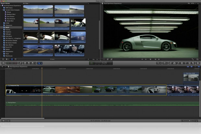
Task: Open the Themes browser
Action: pyautogui.click(x=193, y=63)
